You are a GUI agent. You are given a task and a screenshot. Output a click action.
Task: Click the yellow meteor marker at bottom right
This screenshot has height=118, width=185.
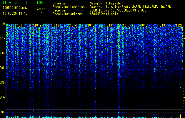click(x=181, y=116)
